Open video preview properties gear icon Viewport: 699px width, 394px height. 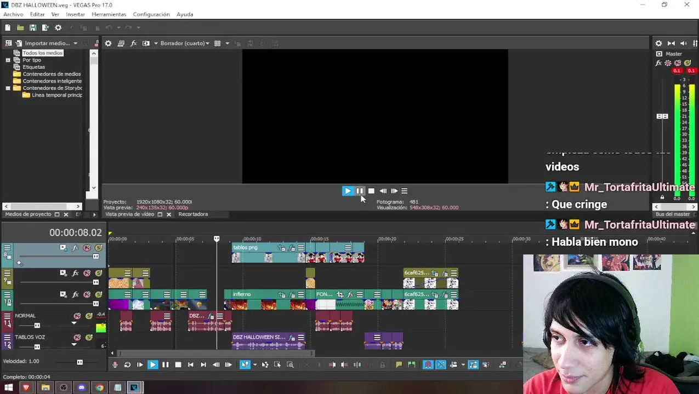click(x=108, y=43)
